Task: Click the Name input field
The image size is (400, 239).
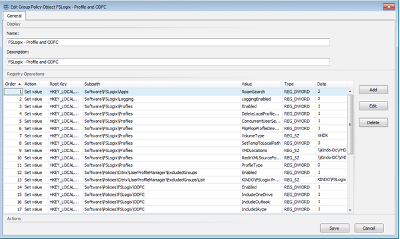Action: [x=168, y=42]
